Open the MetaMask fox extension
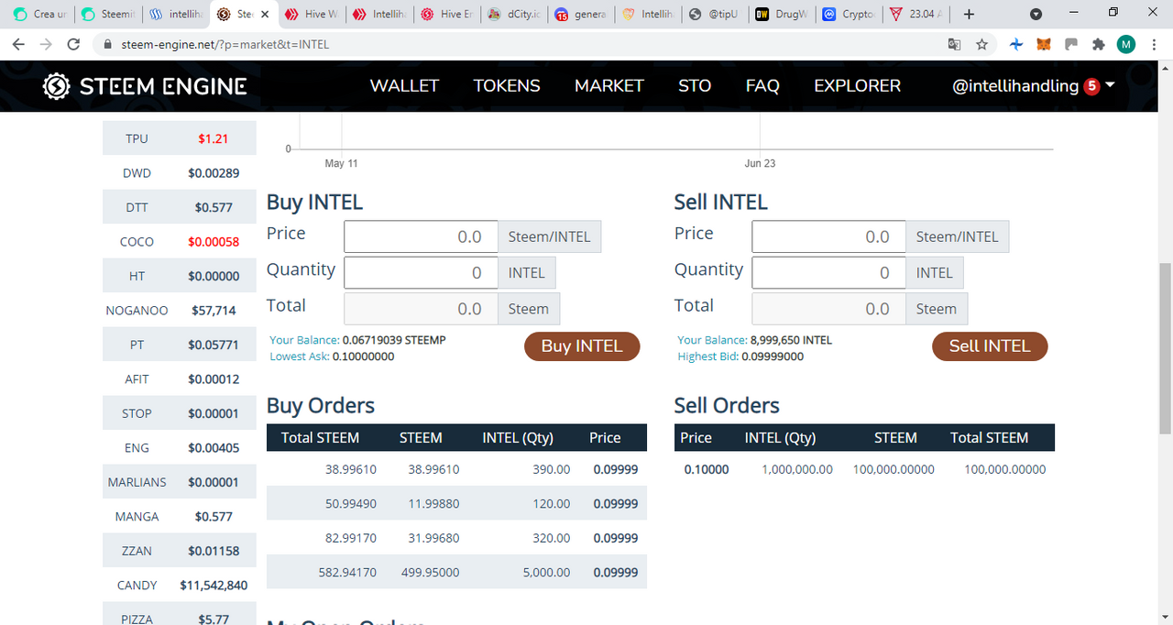 click(x=1043, y=44)
